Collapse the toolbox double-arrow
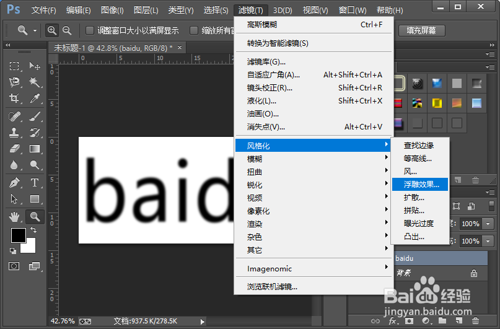The image size is (500, 329). click(7, 45)
